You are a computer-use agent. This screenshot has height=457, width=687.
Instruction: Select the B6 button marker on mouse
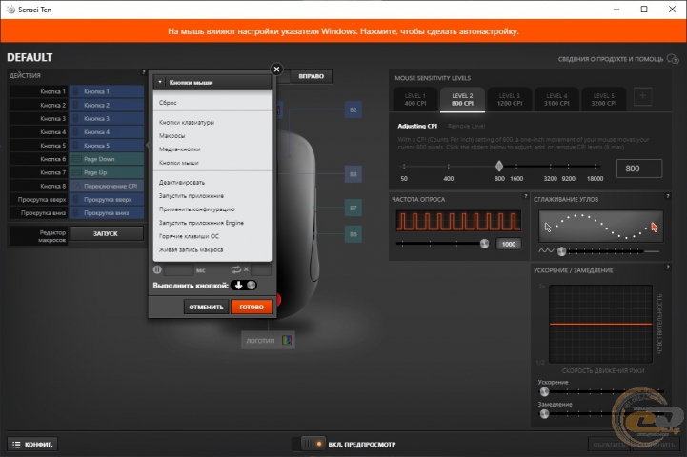pos(354,234)
